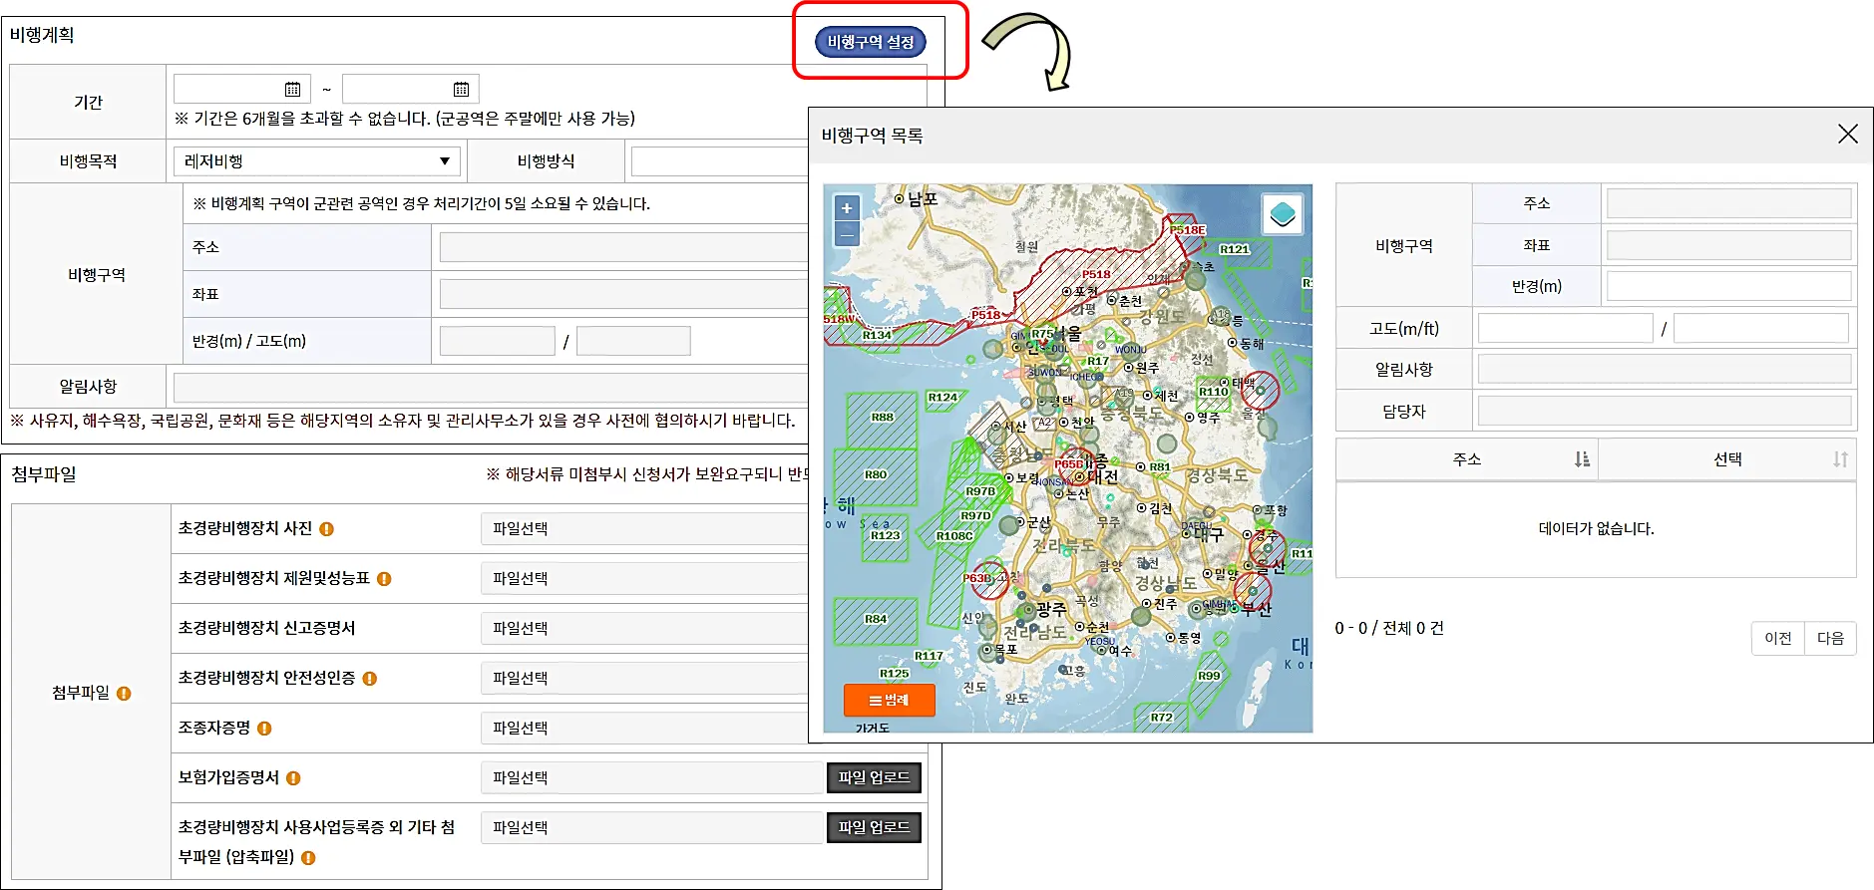Screen dimensions: 1874x890
Task: Click the 반경(m) field in 비행계획 form
Action: point(497,341)
